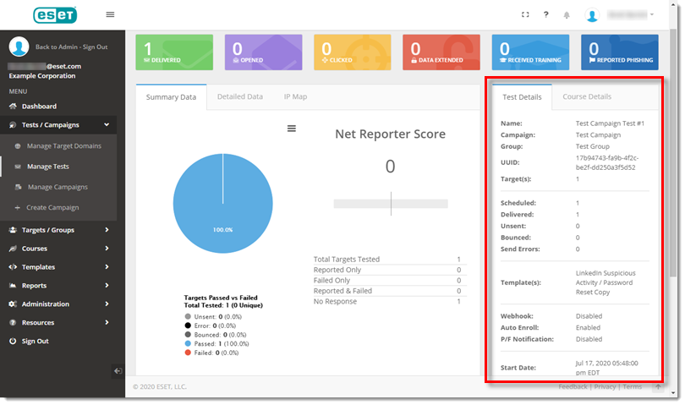Click the Dashboard home icon

(13, 107)
